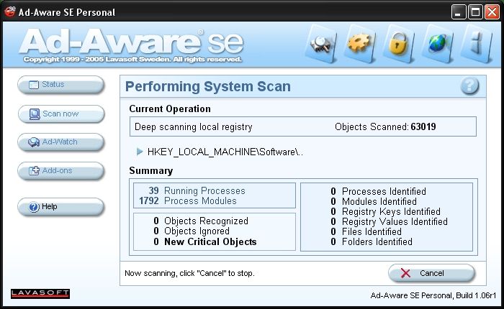Open the quarantine list magnifier icon
This screenshot has width=504, height=309.
coord(321,45)
